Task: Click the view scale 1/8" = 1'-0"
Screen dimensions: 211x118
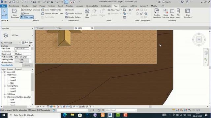Action: coord(41,107)
